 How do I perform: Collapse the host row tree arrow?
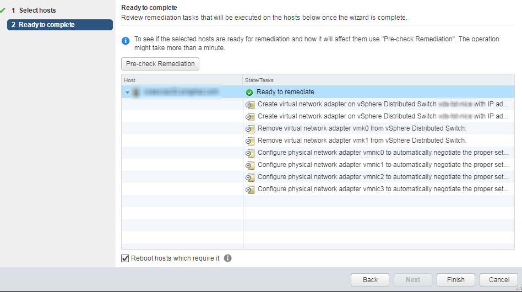coord(128,92)
